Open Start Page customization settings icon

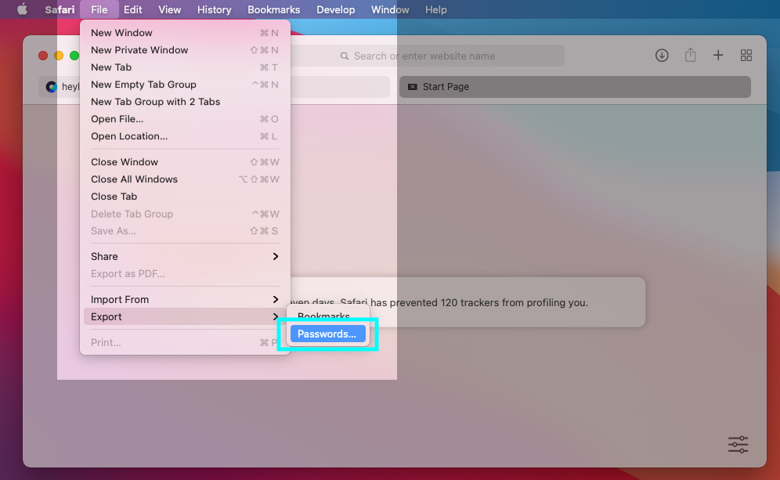(738, 444)
